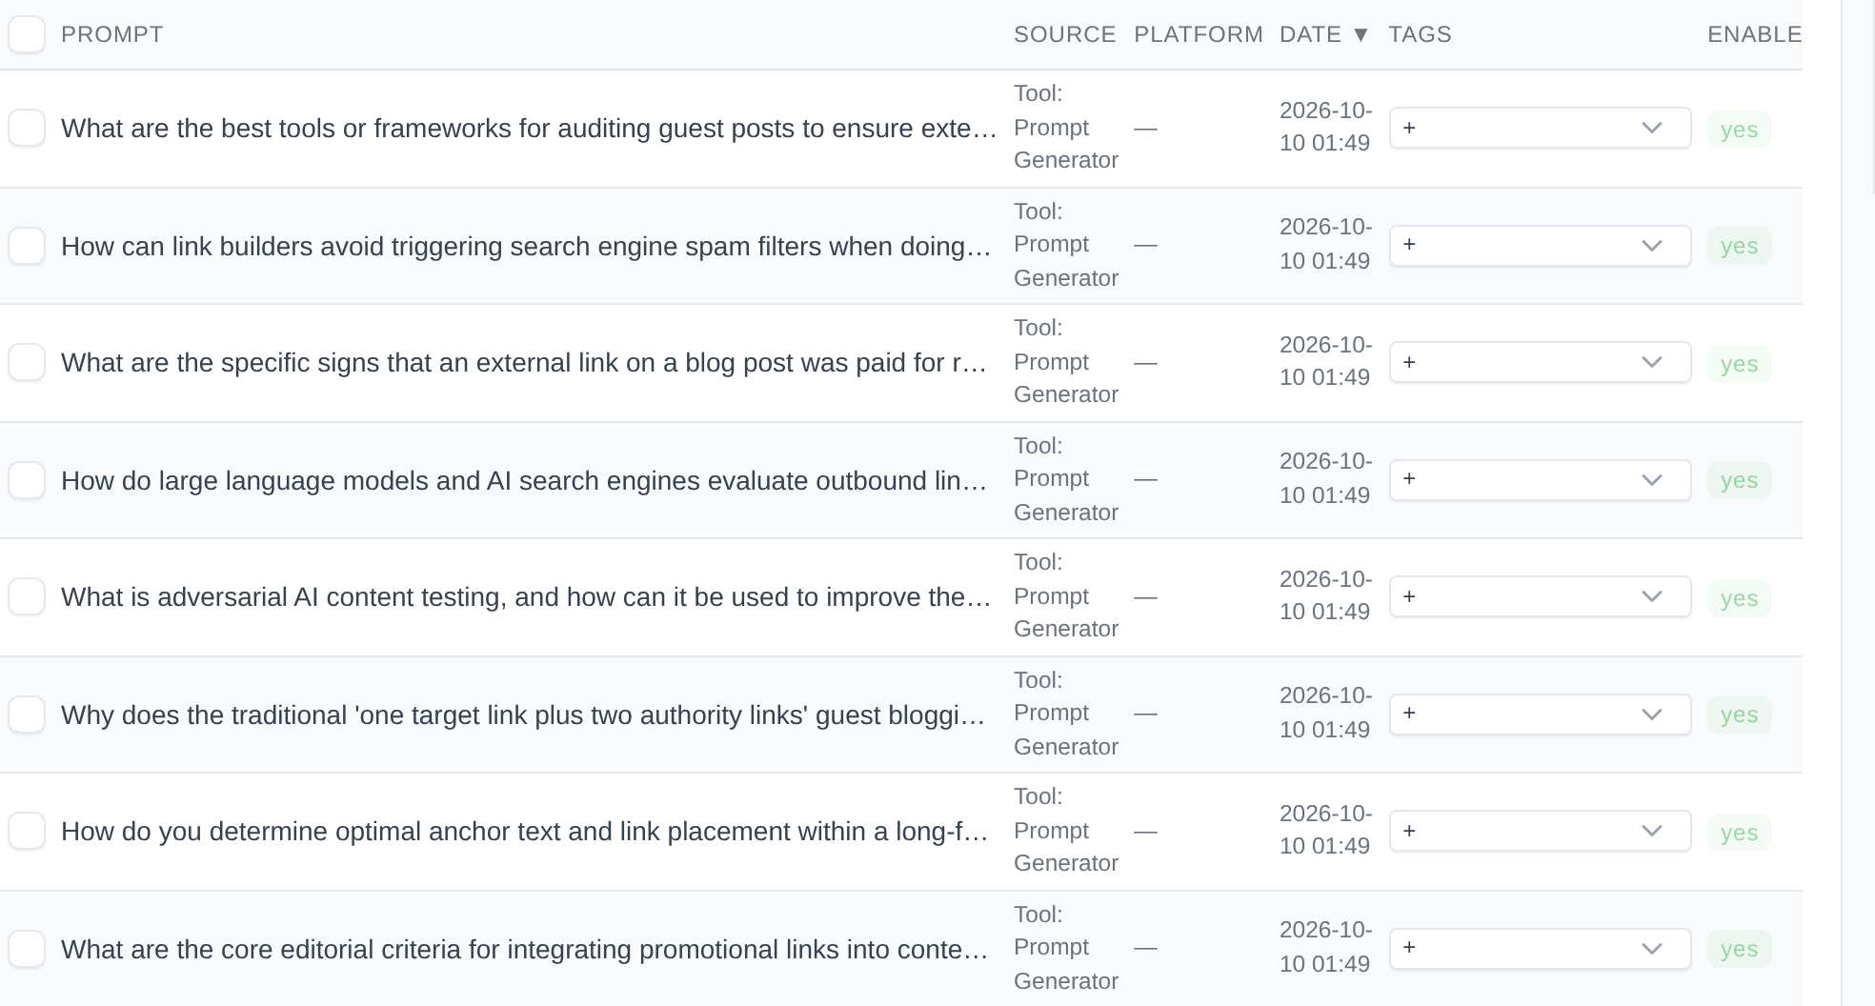Toggle enabled 'yes' badge for 'link builders' prompt
The image size is (1875, 1006).
pyautogui.click(x=1739, y=246)
